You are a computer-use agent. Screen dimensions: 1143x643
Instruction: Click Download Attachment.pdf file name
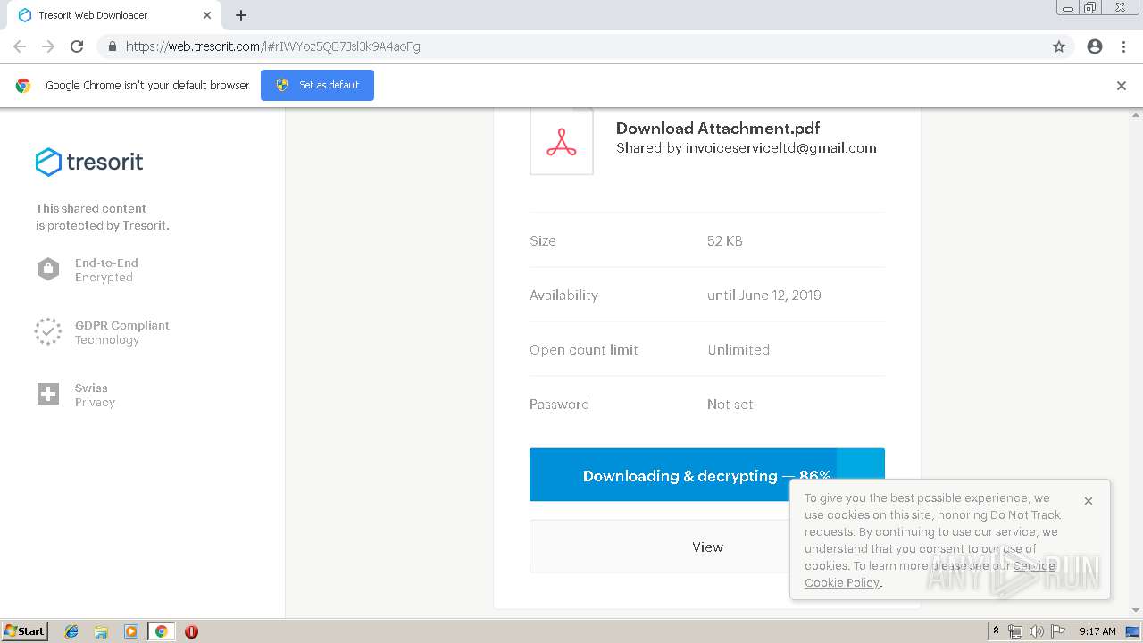(718, 128)
